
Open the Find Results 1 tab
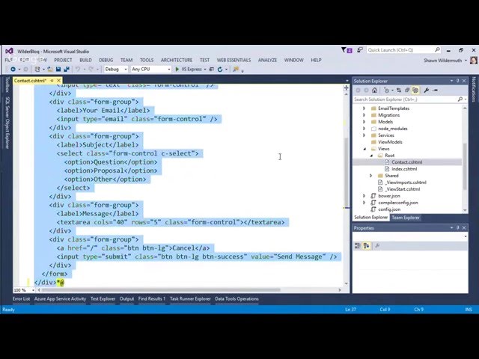151,299
